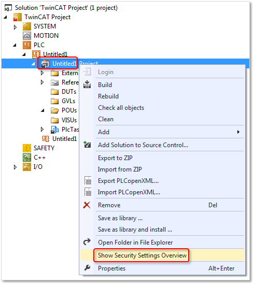Expand the PlcTask node
Screen dimensions: 254x285
click(x=43, y=130)
